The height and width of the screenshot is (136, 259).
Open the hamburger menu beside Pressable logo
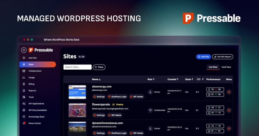(x=24, y=50)
